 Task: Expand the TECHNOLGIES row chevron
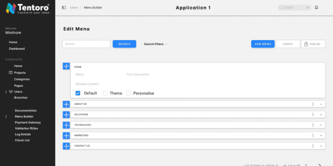click(x=321, y=125)
